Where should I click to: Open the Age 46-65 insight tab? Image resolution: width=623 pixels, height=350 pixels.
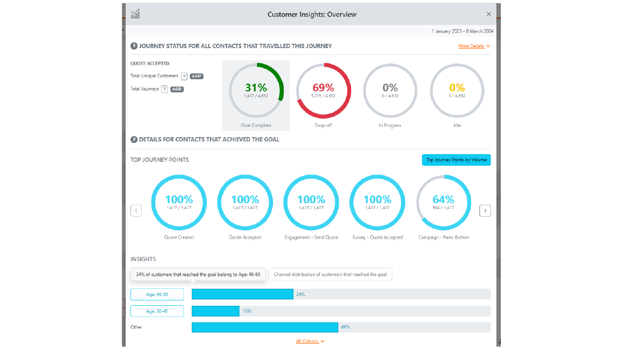pos(198,274)
